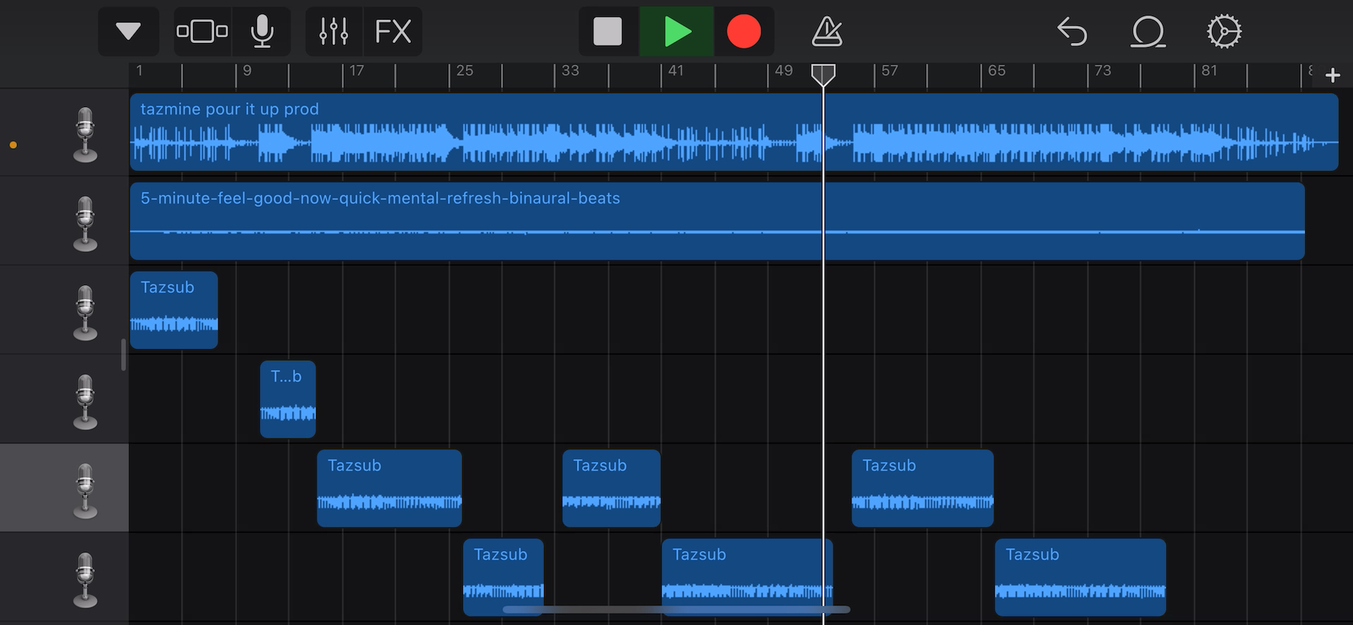
Task: Select microphone icon of the bottom track
Action: coord(85,579)
